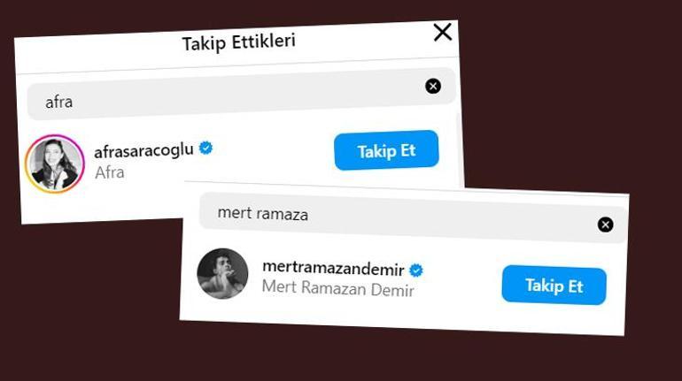Click mertramazandemir's verified badge
The image size is (682, 381).
416,270
